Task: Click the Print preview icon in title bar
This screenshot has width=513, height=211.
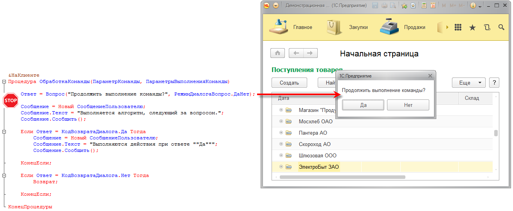Action: pos(393,5)
